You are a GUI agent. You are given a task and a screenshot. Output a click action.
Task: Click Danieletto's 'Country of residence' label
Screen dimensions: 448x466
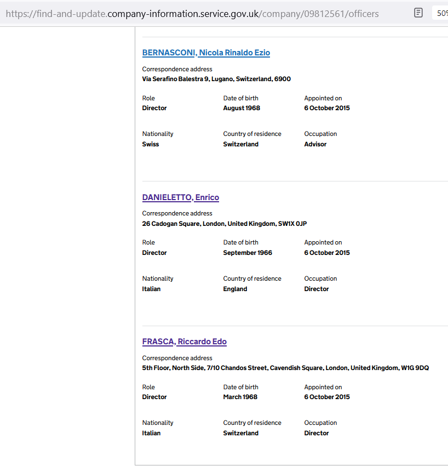pos(252,279)
